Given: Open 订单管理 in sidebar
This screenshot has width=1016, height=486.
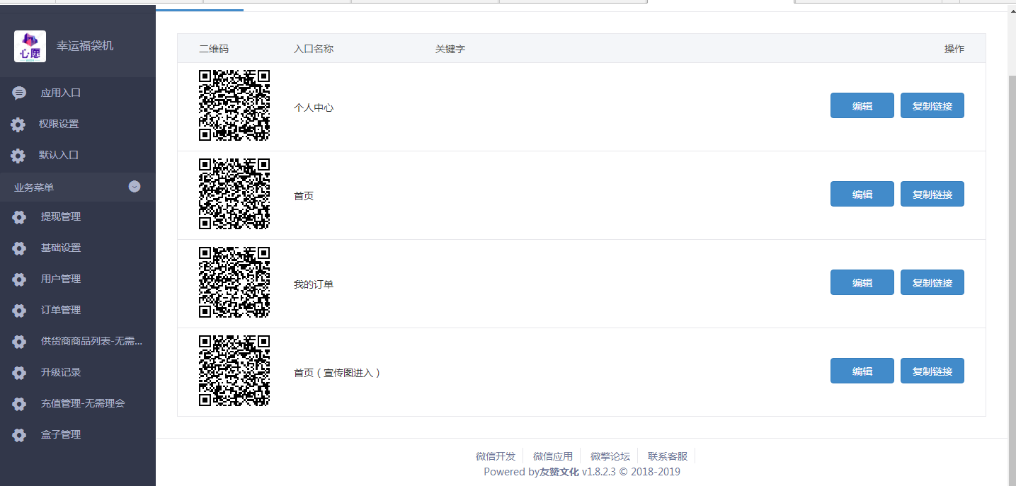Looking at the screenshot, I should click(x=61, y=310).
